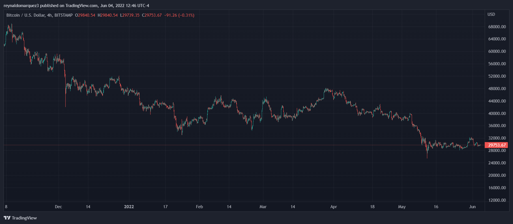513x224 pixels.
Task: Select the 2022 marker on the time axis
Action: 129,207
